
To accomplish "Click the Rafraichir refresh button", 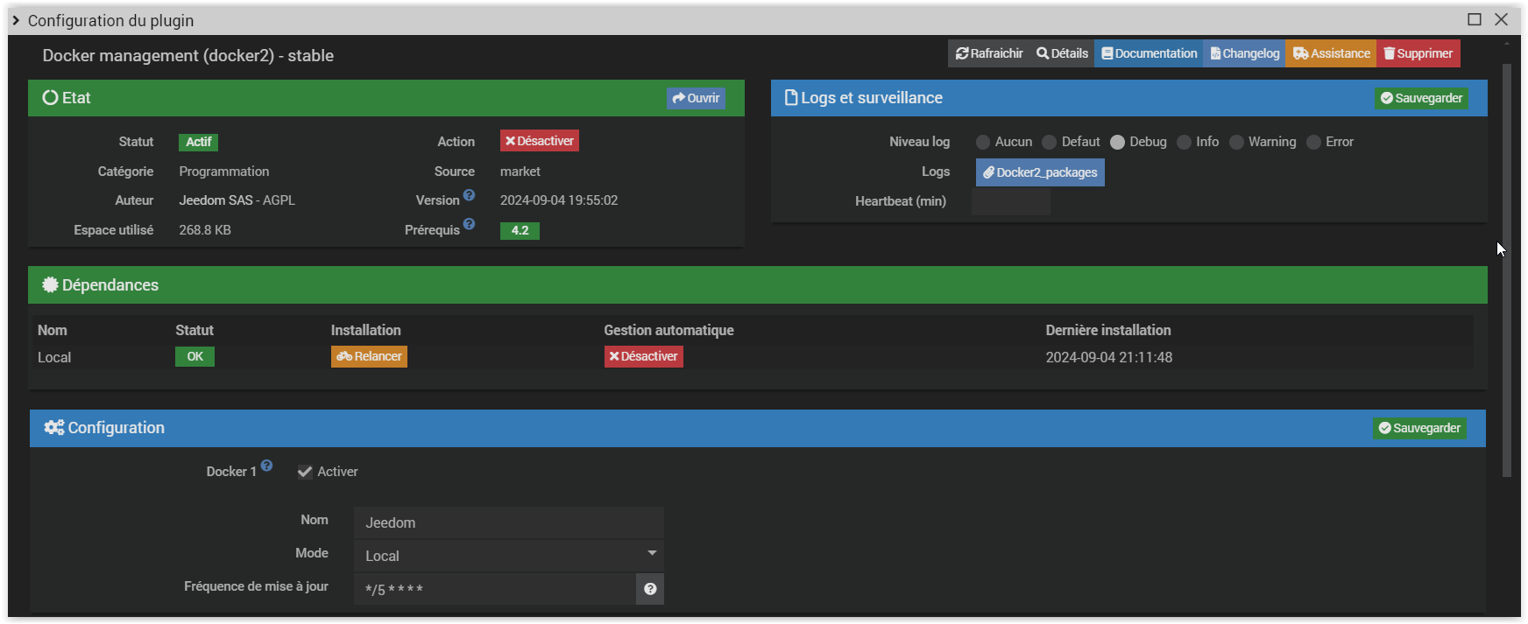I will (989, 53).
